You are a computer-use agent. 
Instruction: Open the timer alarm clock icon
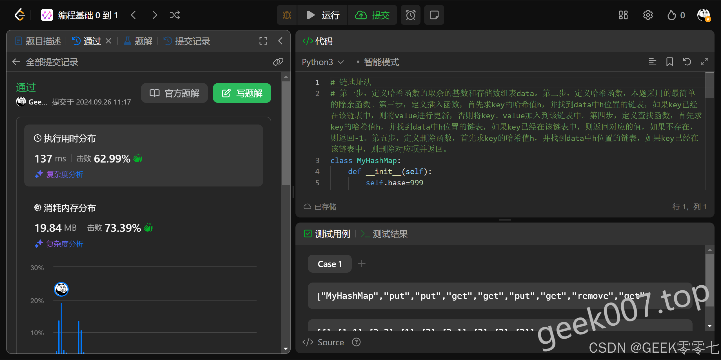(x=410, y=15)
